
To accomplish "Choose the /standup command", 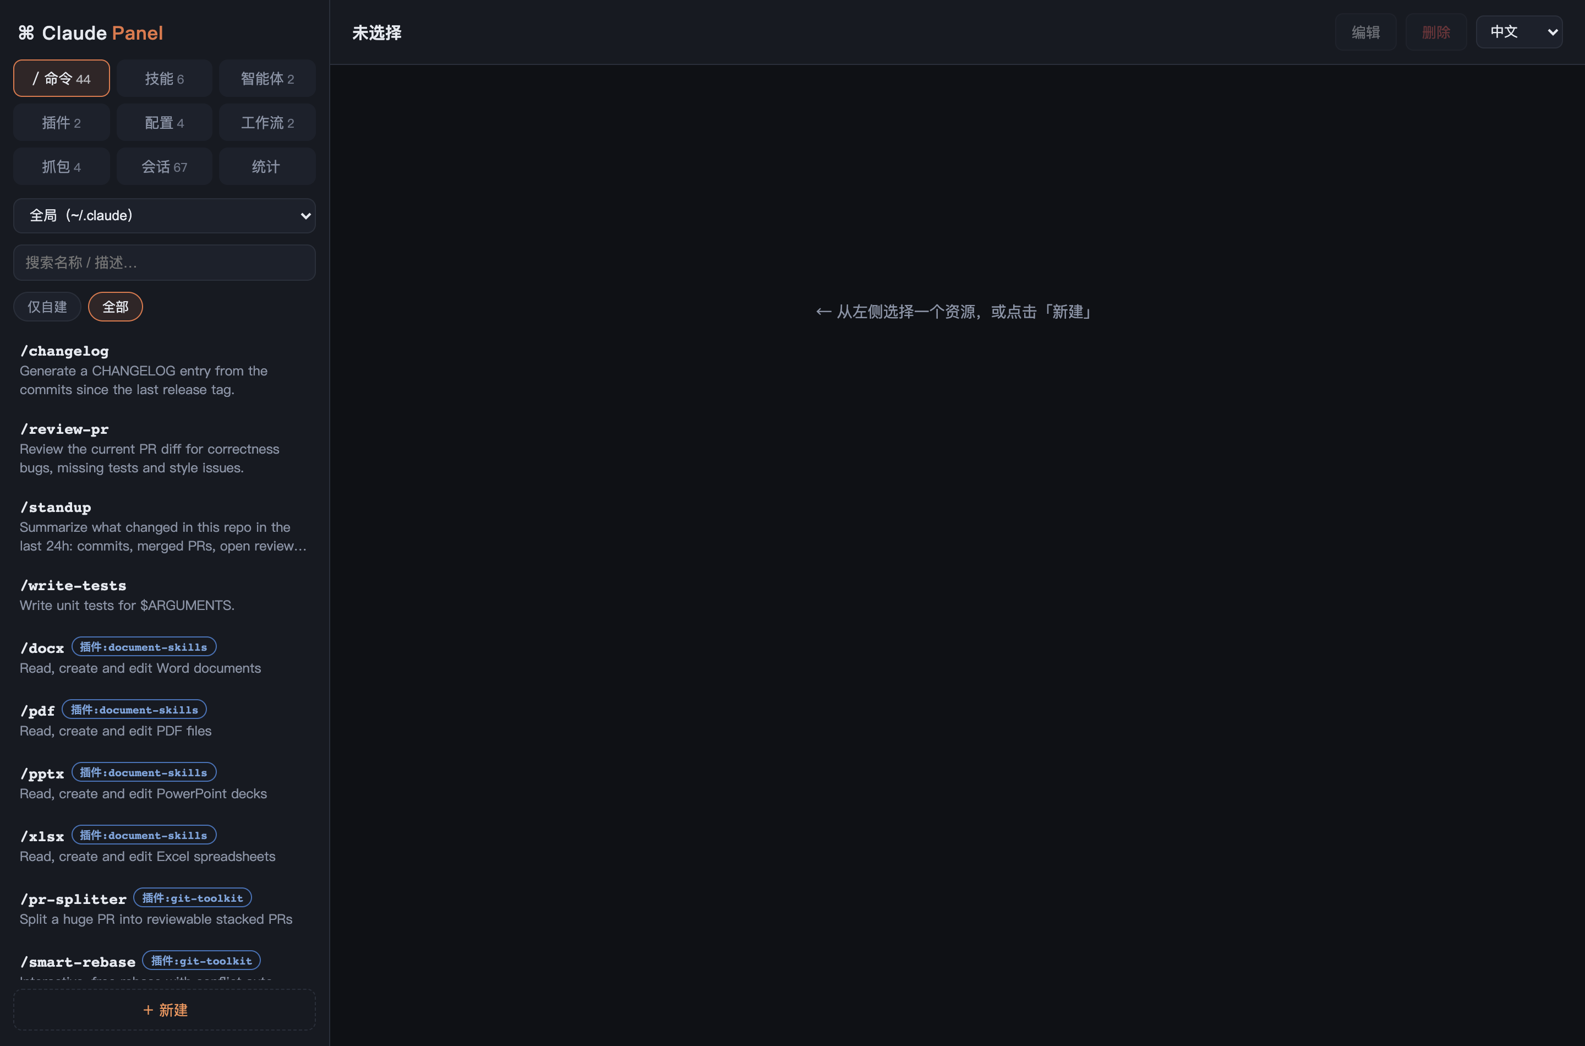I will (x=164, y=526).
